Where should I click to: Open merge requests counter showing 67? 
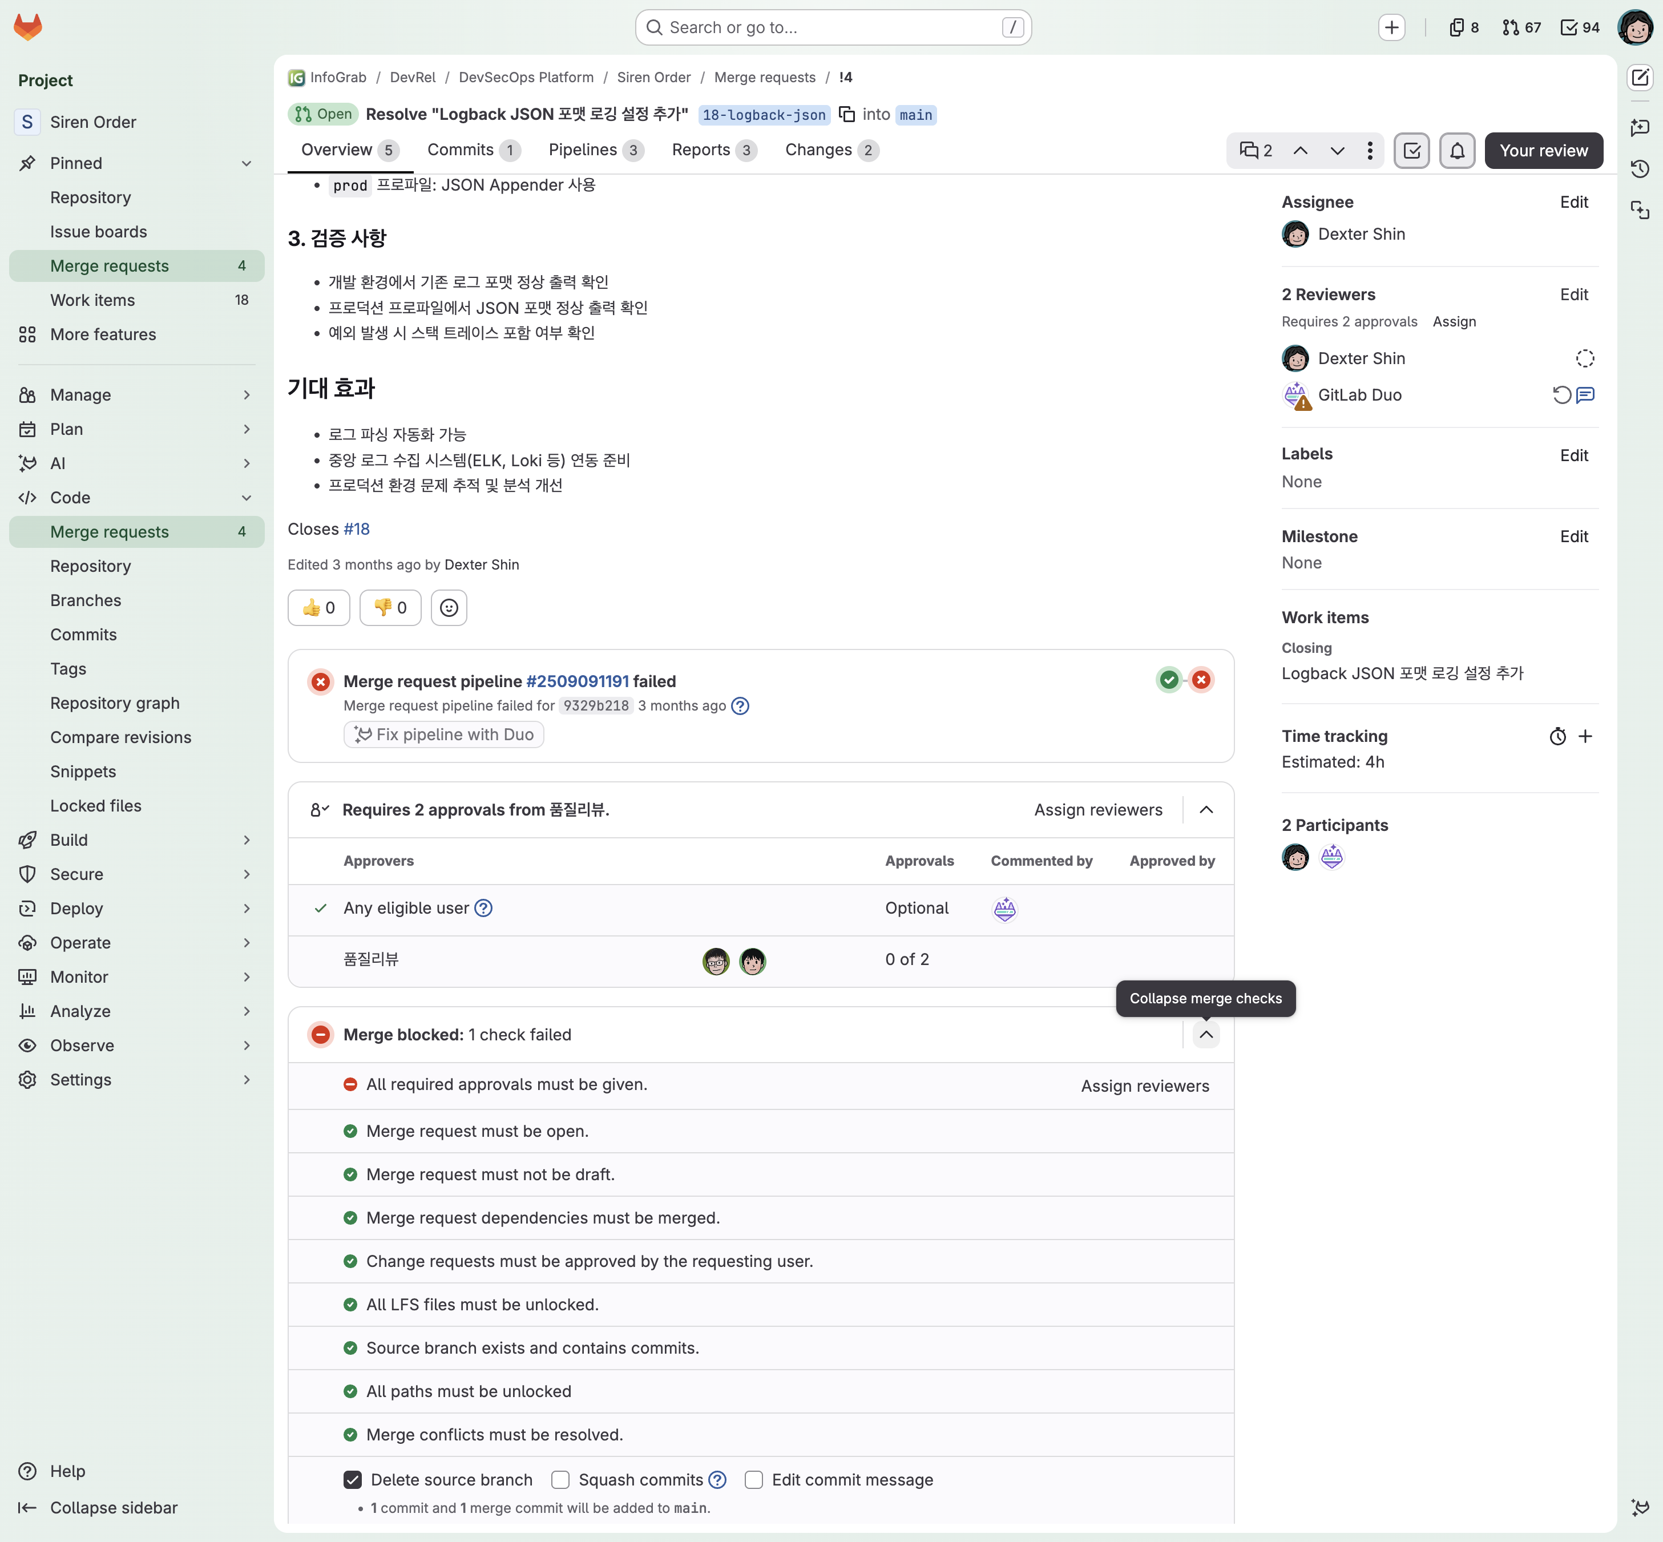(1521, 27)
